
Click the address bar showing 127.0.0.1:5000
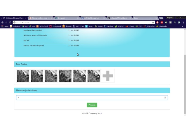click(x=83, y=22)
